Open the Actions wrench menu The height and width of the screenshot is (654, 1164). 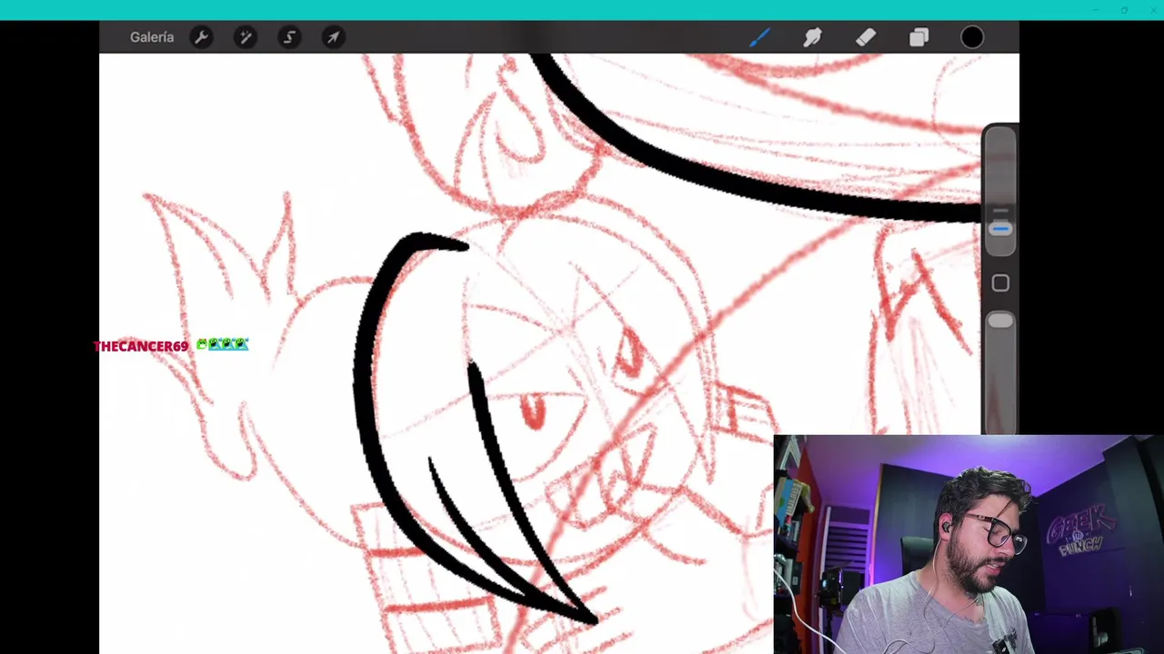[x=201, y=37]
